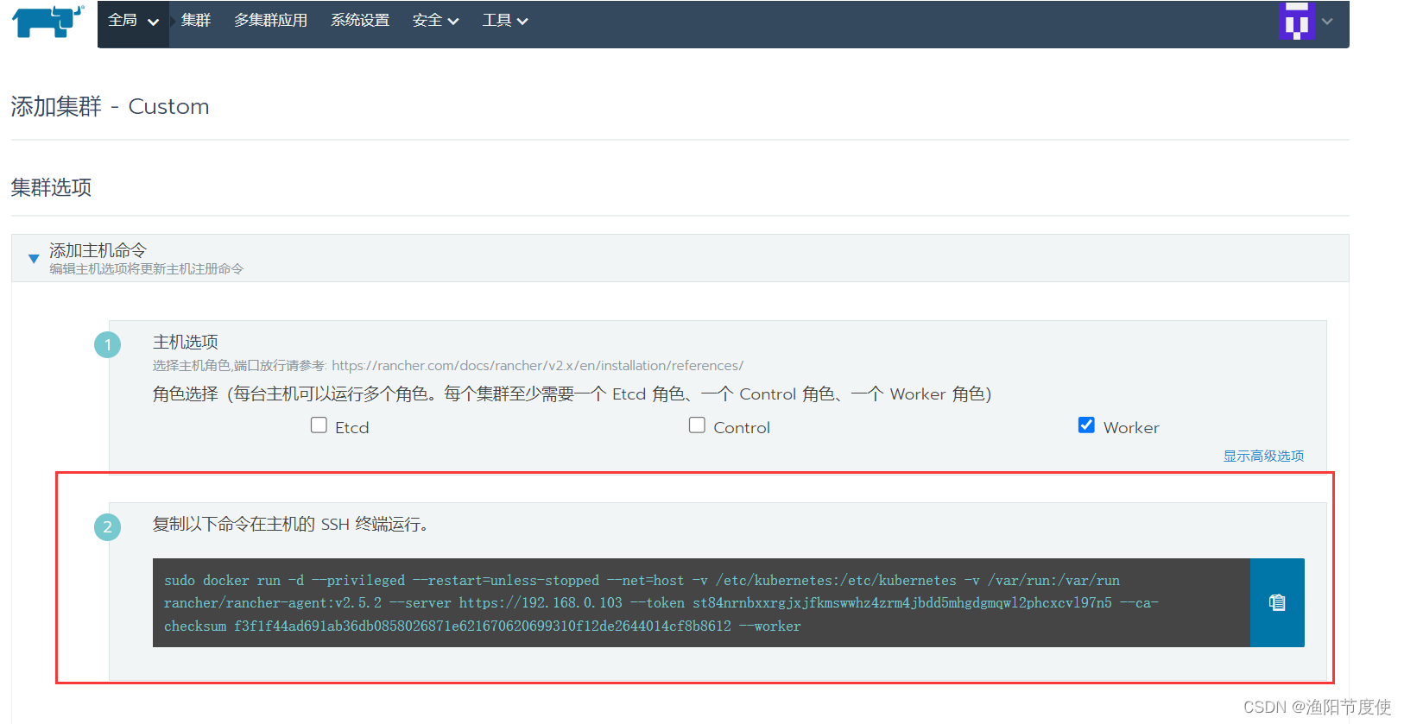Image resolution: width=1404 pixels, height=724 pixels.
Task: Open the 系统设置 menu item
Action: (360, 21)
